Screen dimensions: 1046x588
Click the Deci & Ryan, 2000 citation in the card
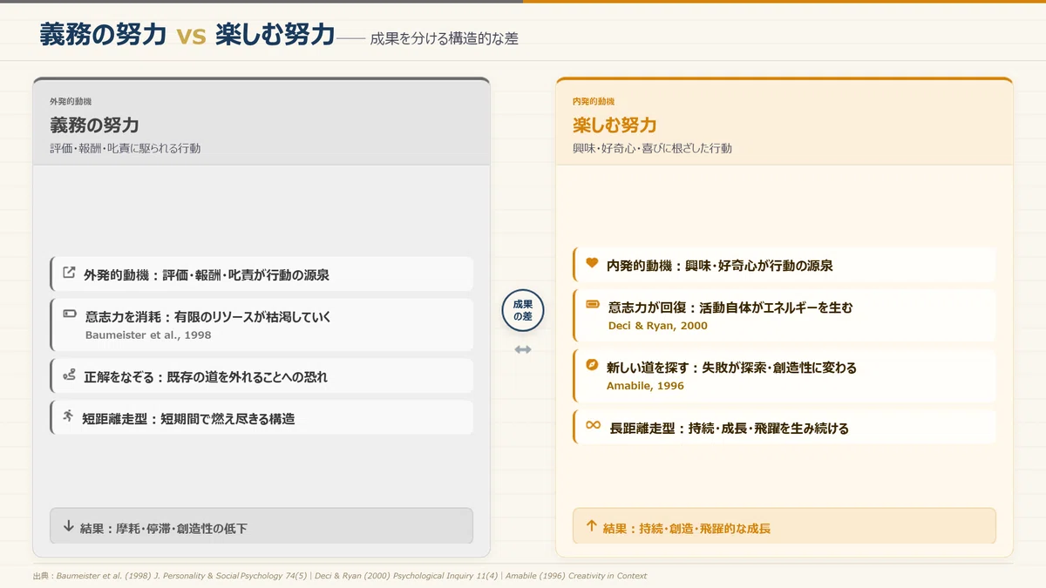(658, 326)
